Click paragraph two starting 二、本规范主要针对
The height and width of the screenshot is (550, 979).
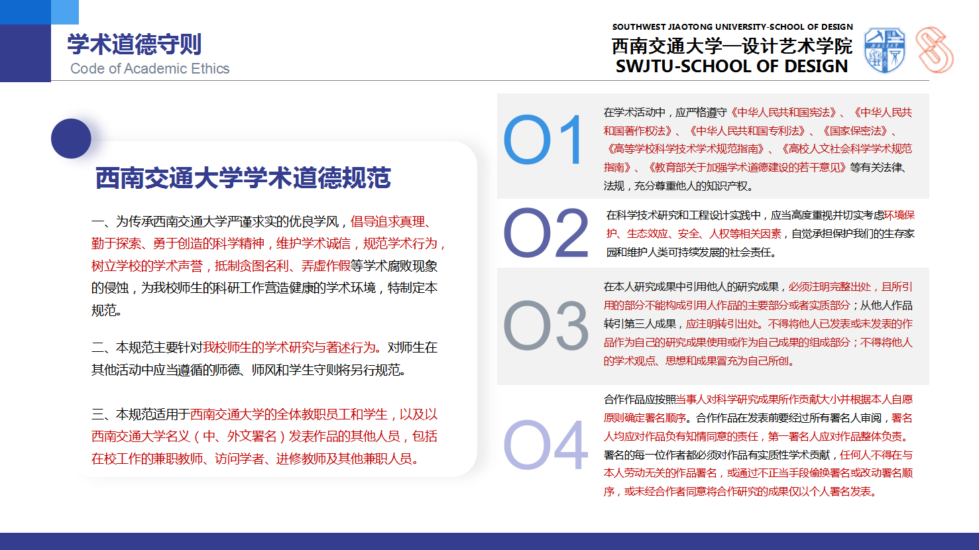point(264,358)
